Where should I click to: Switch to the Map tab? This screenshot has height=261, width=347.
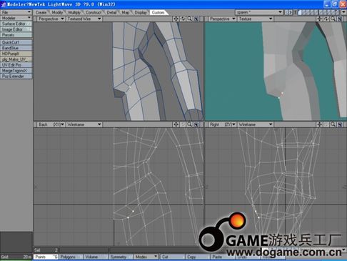(x=126, y=12)
